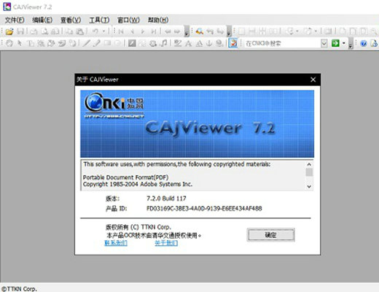Close the 关于 CAJViewer dialog
The width and height of the screenshot is (379, 292).
click(313, 80)
